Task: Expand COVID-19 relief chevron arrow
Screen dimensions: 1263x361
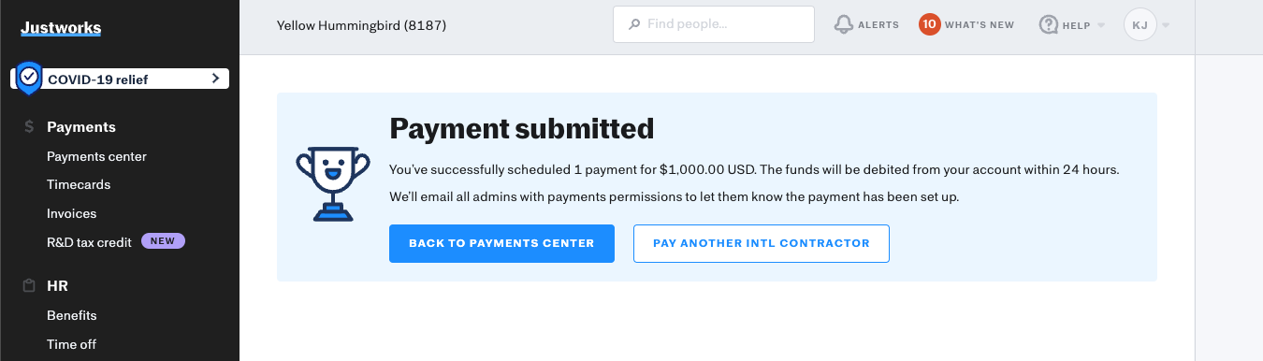Action: click(x=215, y=79)
